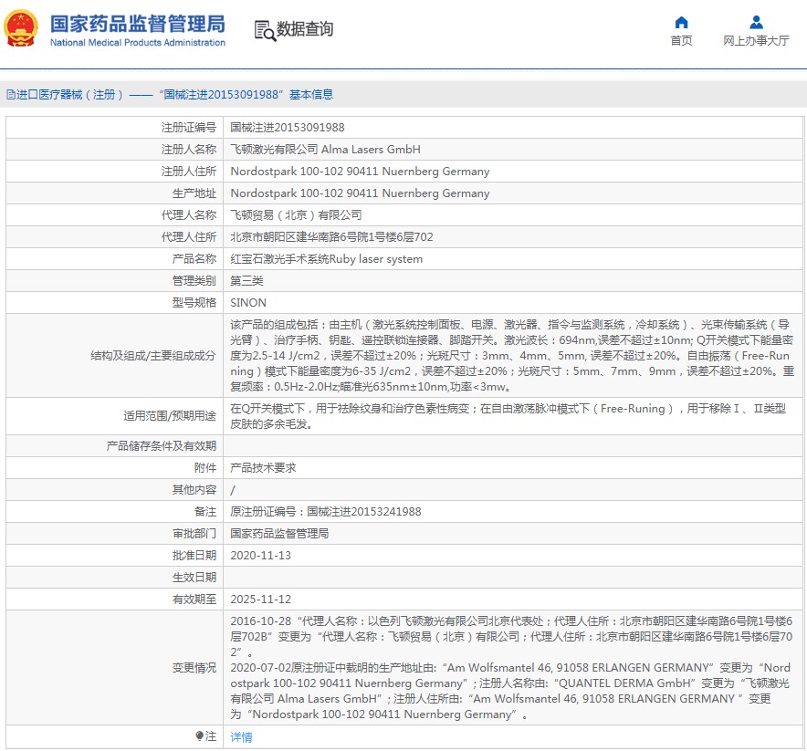Click the 数据查询 heading text
Screen dimensions: 807x751
pos(305,29)
